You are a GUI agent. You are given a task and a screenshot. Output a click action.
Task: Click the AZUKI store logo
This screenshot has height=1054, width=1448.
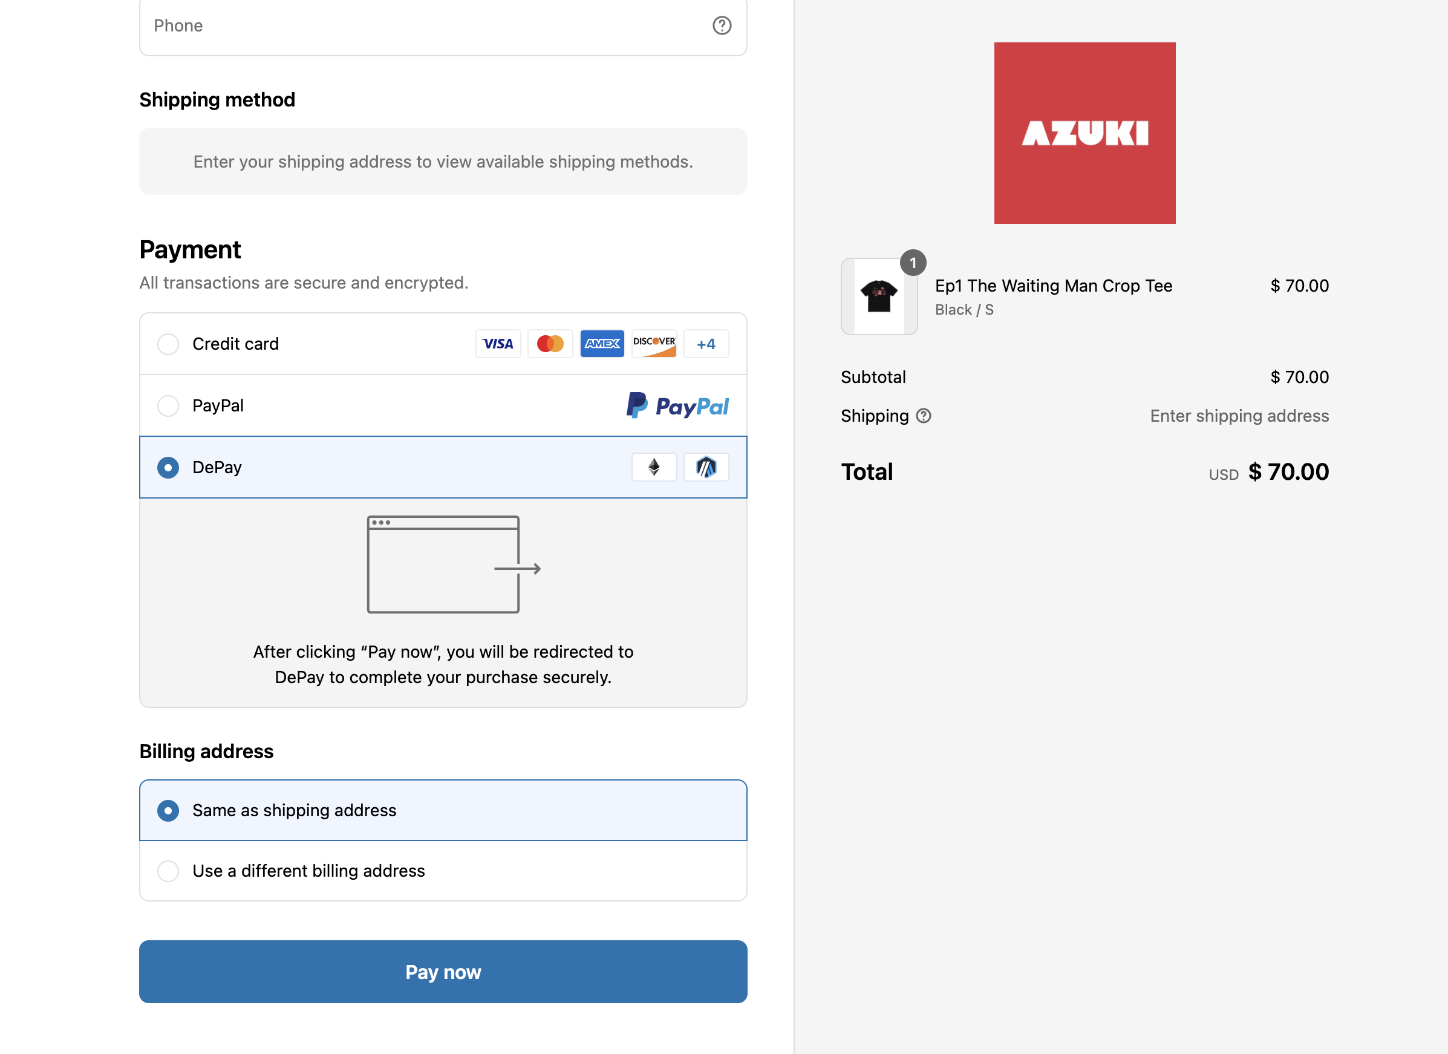(x=1084, y=133)
